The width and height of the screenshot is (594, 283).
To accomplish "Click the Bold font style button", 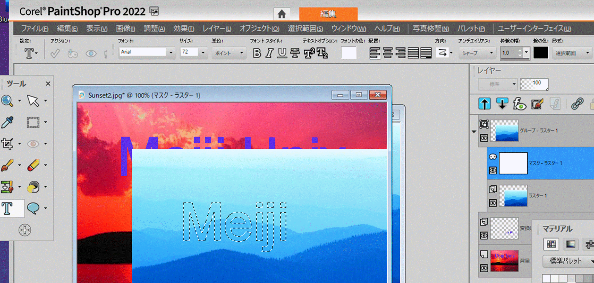I will 257,53.
